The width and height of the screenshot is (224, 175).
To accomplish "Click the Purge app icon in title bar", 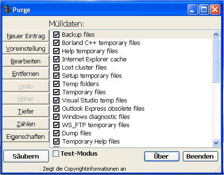I will 7,10.
